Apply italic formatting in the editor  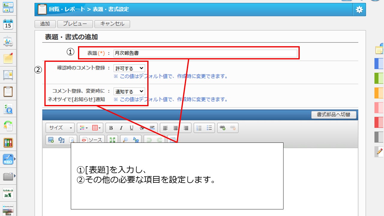coord(121,128)
